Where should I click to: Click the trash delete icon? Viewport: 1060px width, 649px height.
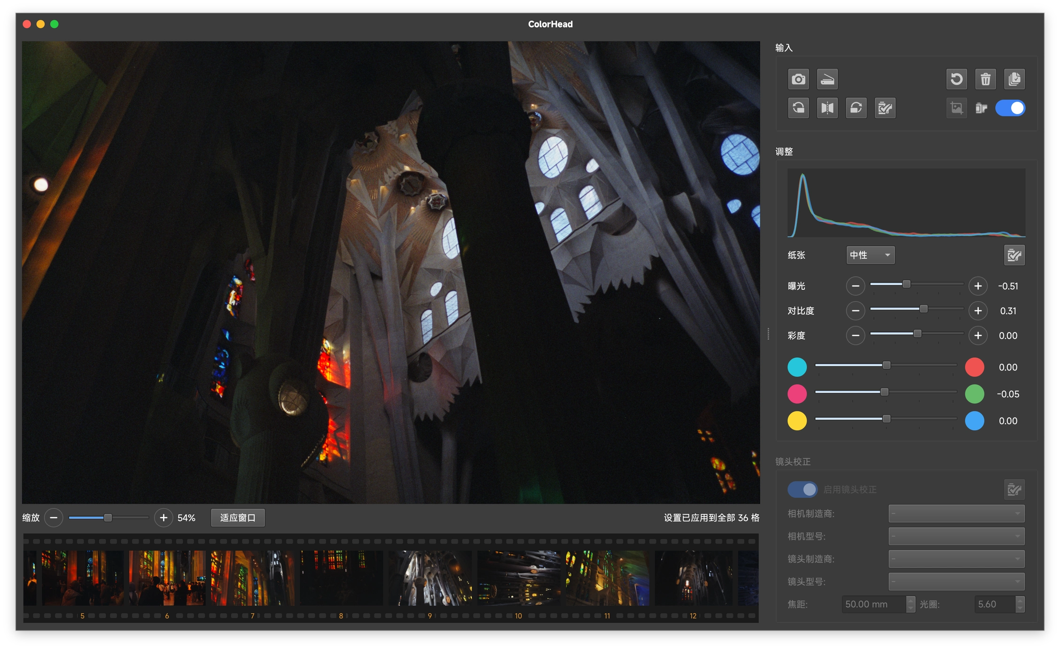(x=985, y=79)
